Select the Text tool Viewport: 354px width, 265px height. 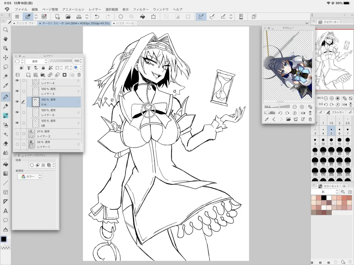[x=5, y=211]
